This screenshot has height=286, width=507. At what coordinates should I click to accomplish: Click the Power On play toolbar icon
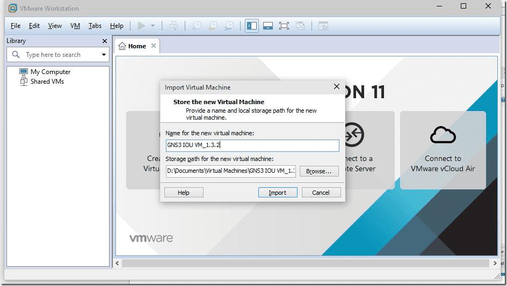pos(141,26)
